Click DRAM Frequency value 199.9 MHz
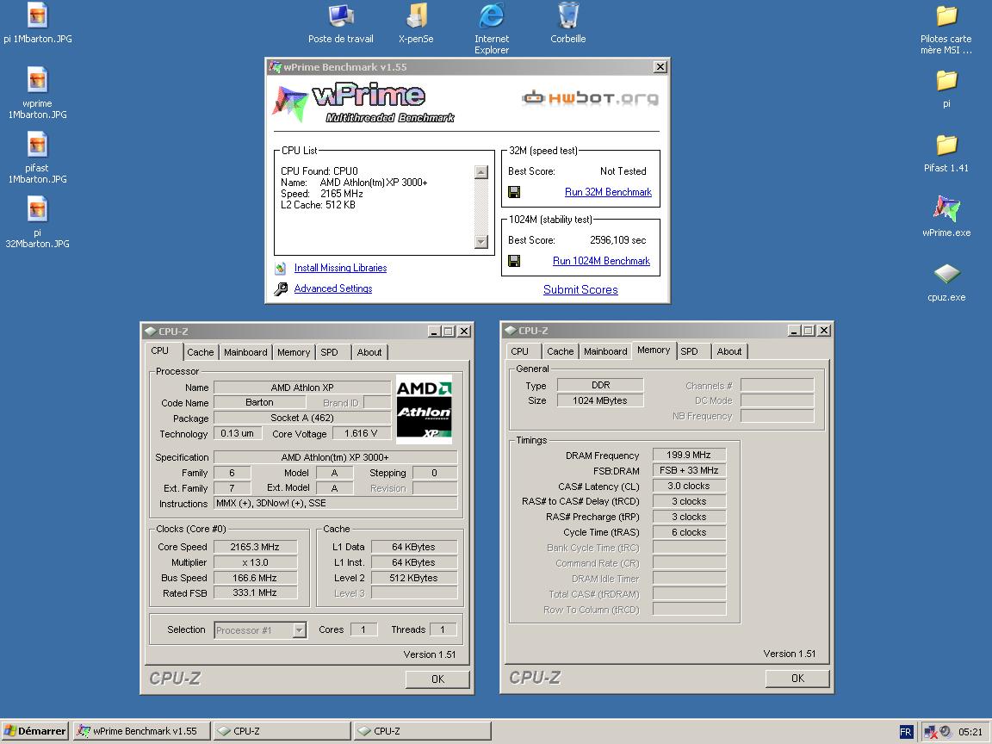Screen dimensions: 992x744 pos(689,455)
